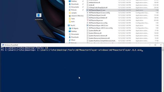Screen dimensions: 164x92
Task: Open the lowercase tools folder in sidebar
Action: pyautogui.click(x=73, y=21)
